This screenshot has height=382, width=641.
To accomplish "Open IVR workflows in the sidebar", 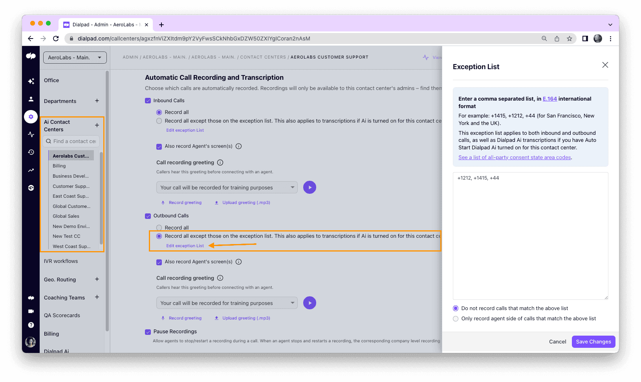I will tap(61, 261).
